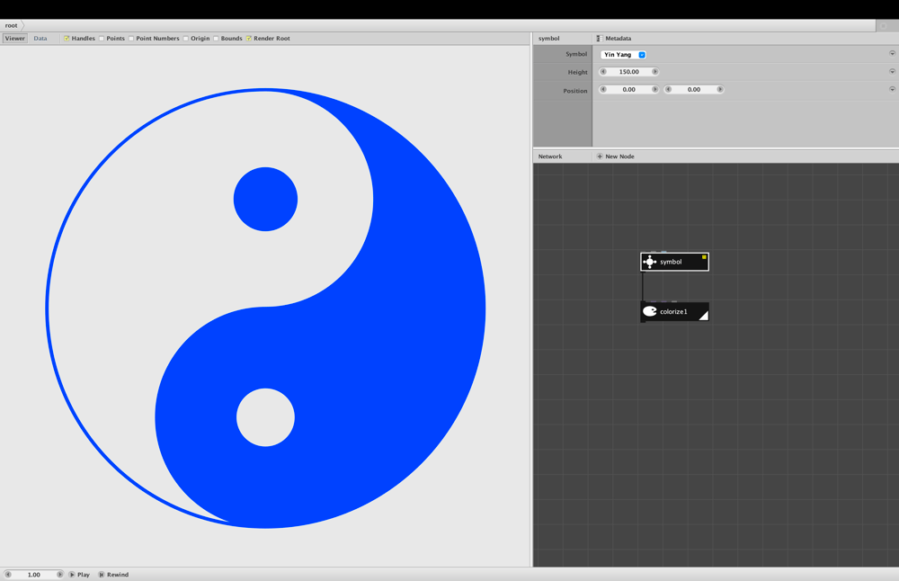Decrease Height with left arrow
899x581 pixels.
pos(603,72)
